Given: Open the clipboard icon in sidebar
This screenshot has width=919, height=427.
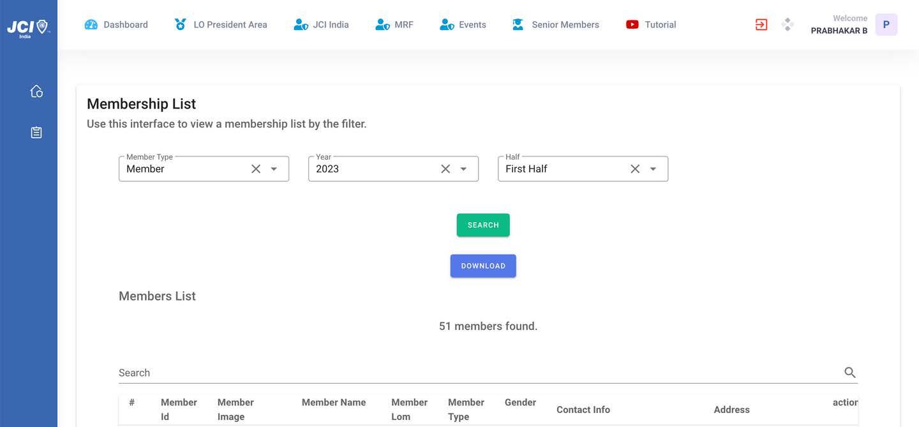Looking at the screenshot, I should pos(36,133).
